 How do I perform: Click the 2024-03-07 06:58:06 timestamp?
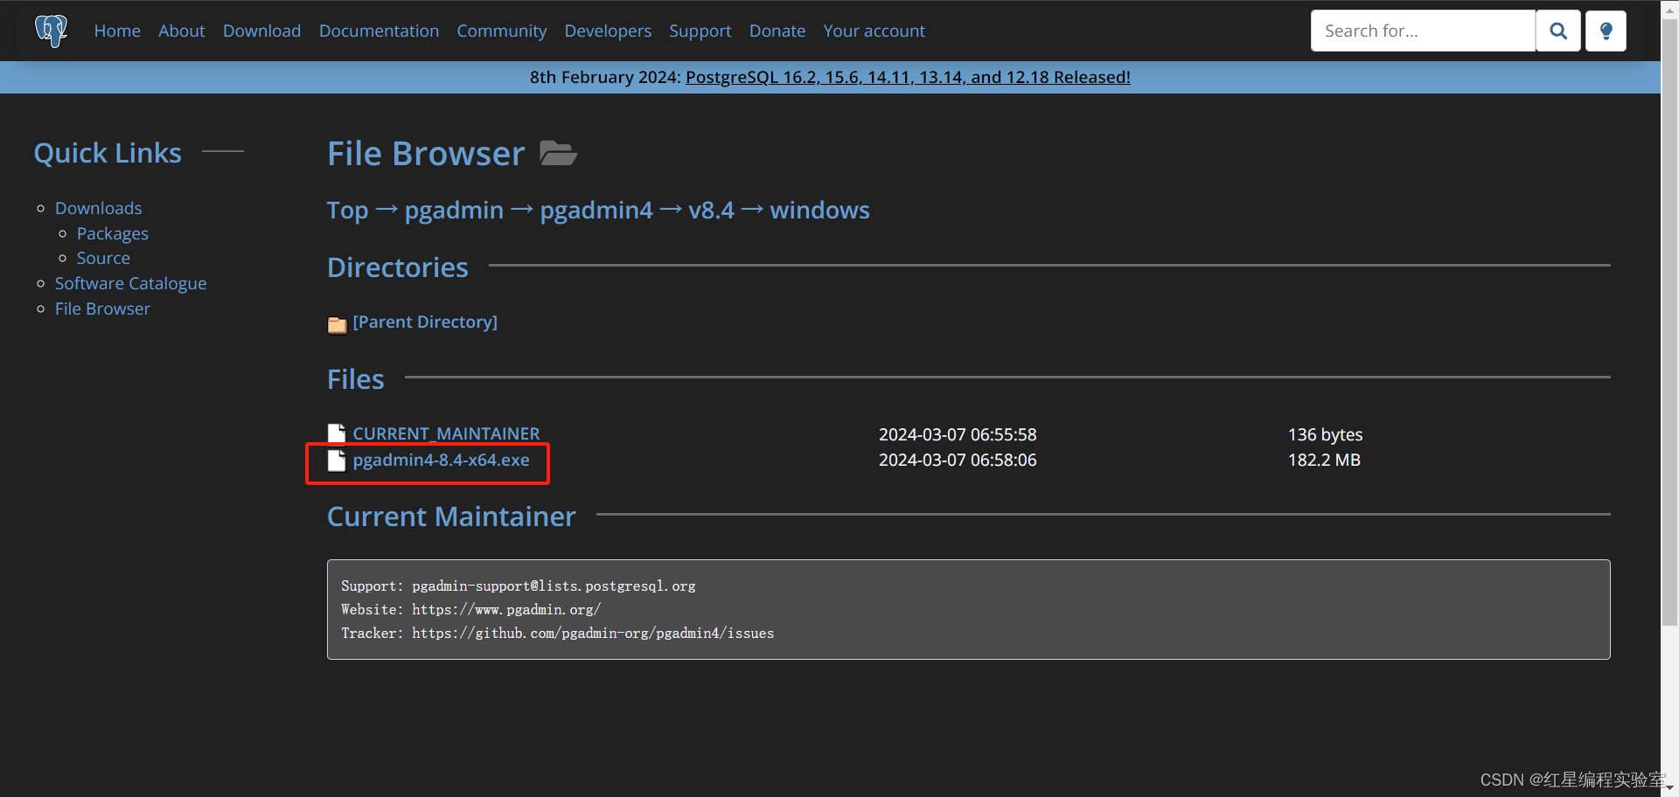click(958, 460)
